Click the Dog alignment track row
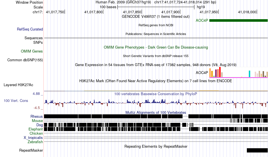Image resolution: width=268 pixels, height=157 pixels. (156, 125)
